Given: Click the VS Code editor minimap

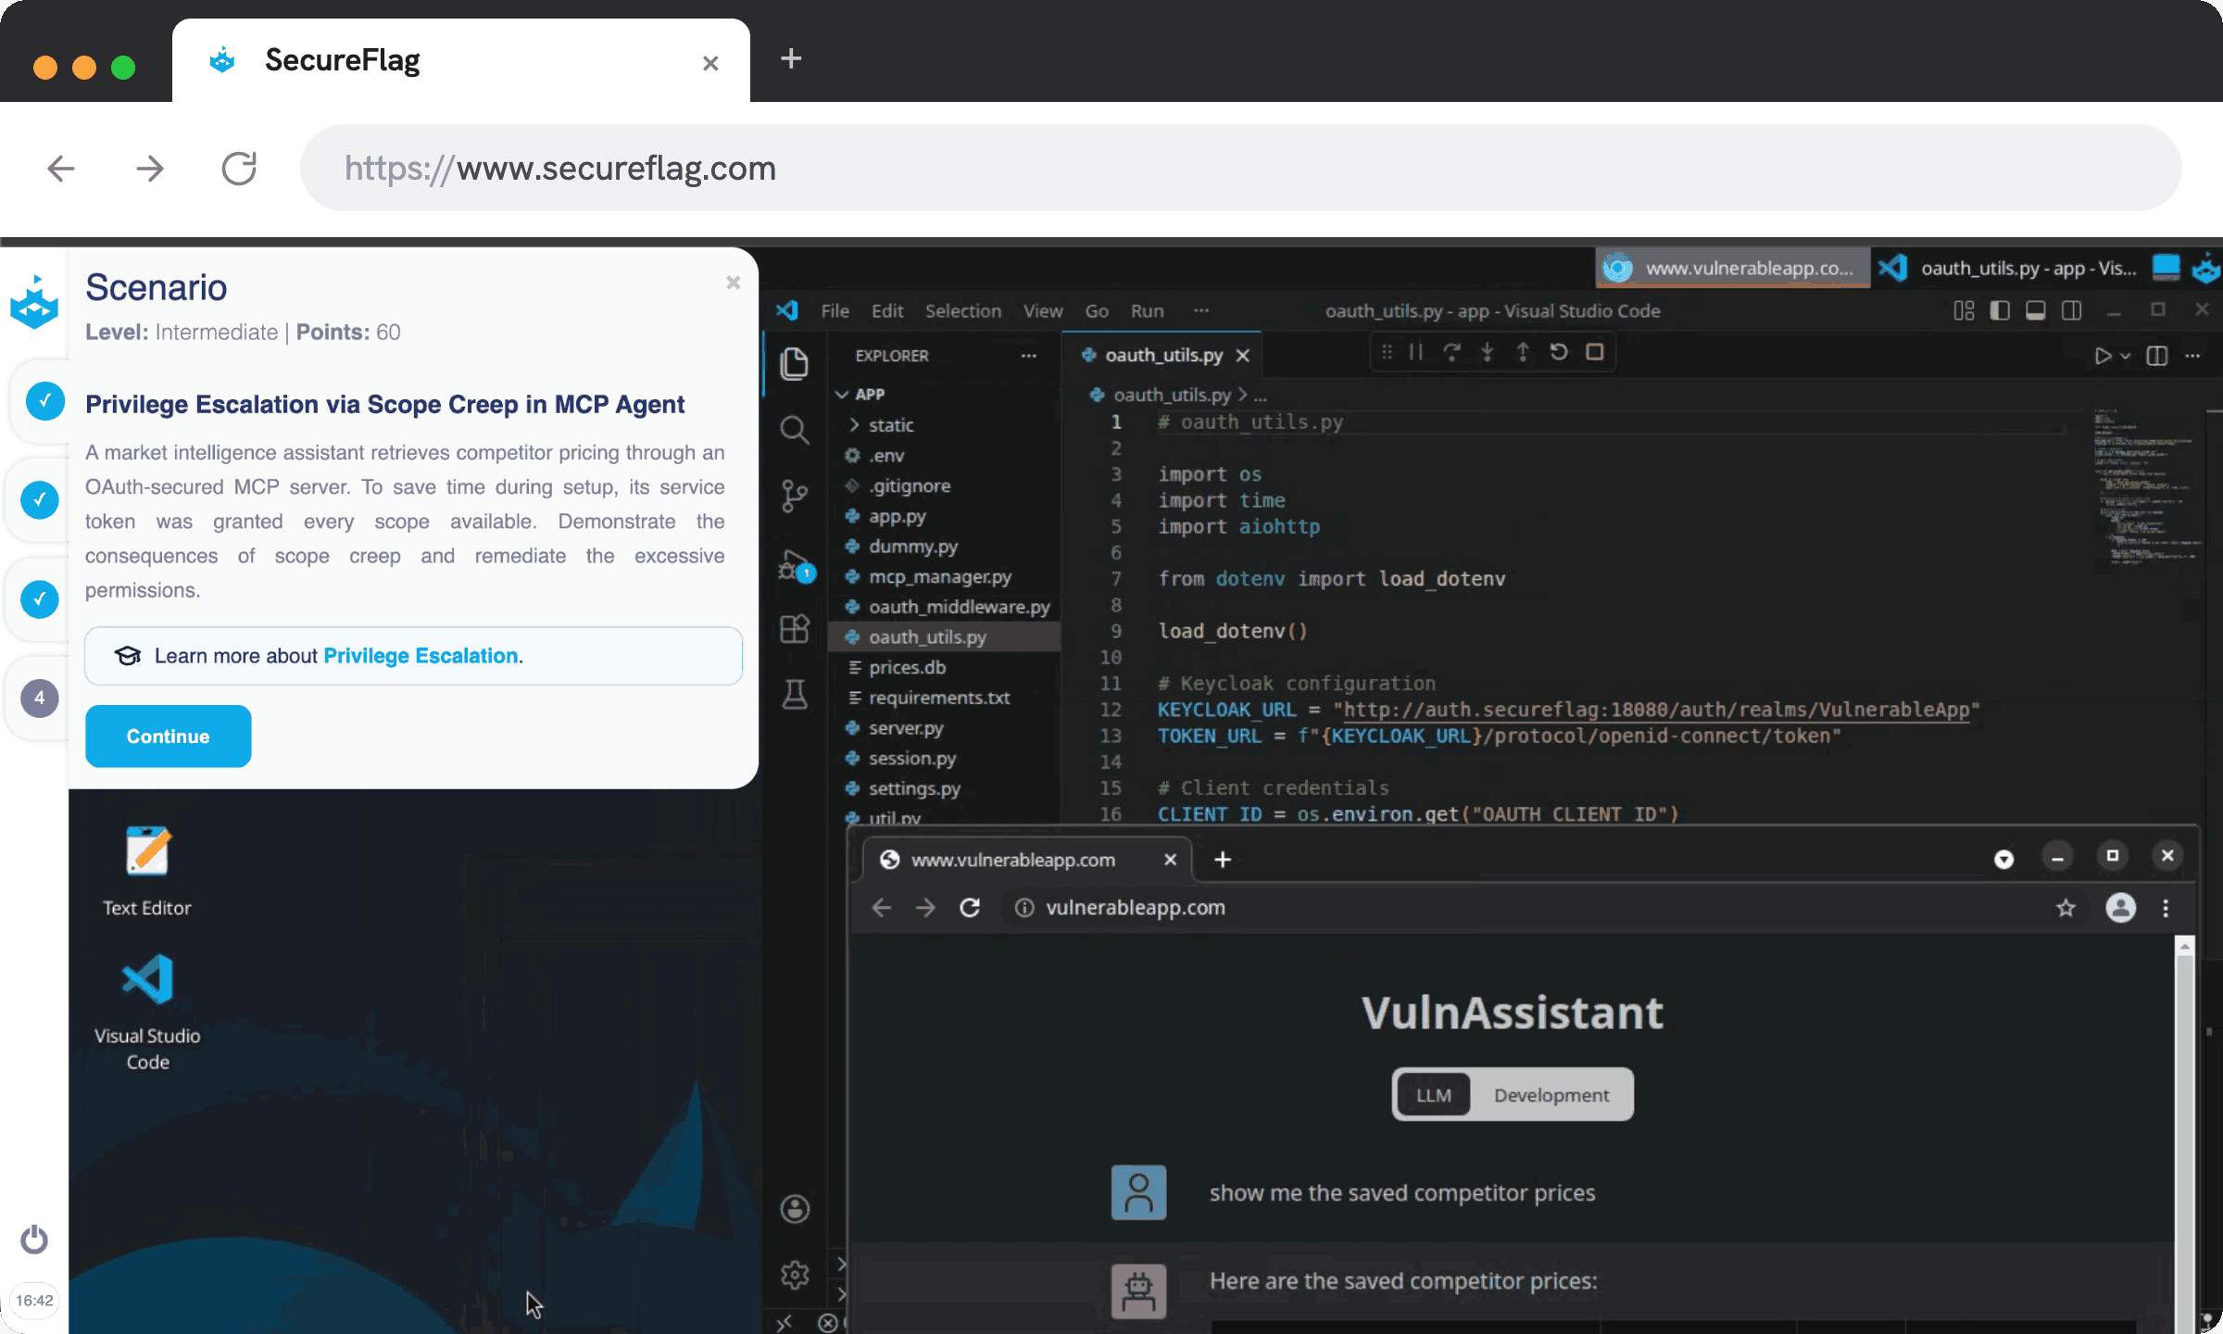Looking at the screenshot, I should pyautogui.click(x=2146, y=486).
